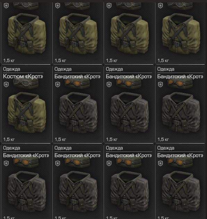Click shield icon on bottom row's first Бандитский «Крот»
The width and height of the screenshot is (207, 219).
click(6, 163)
